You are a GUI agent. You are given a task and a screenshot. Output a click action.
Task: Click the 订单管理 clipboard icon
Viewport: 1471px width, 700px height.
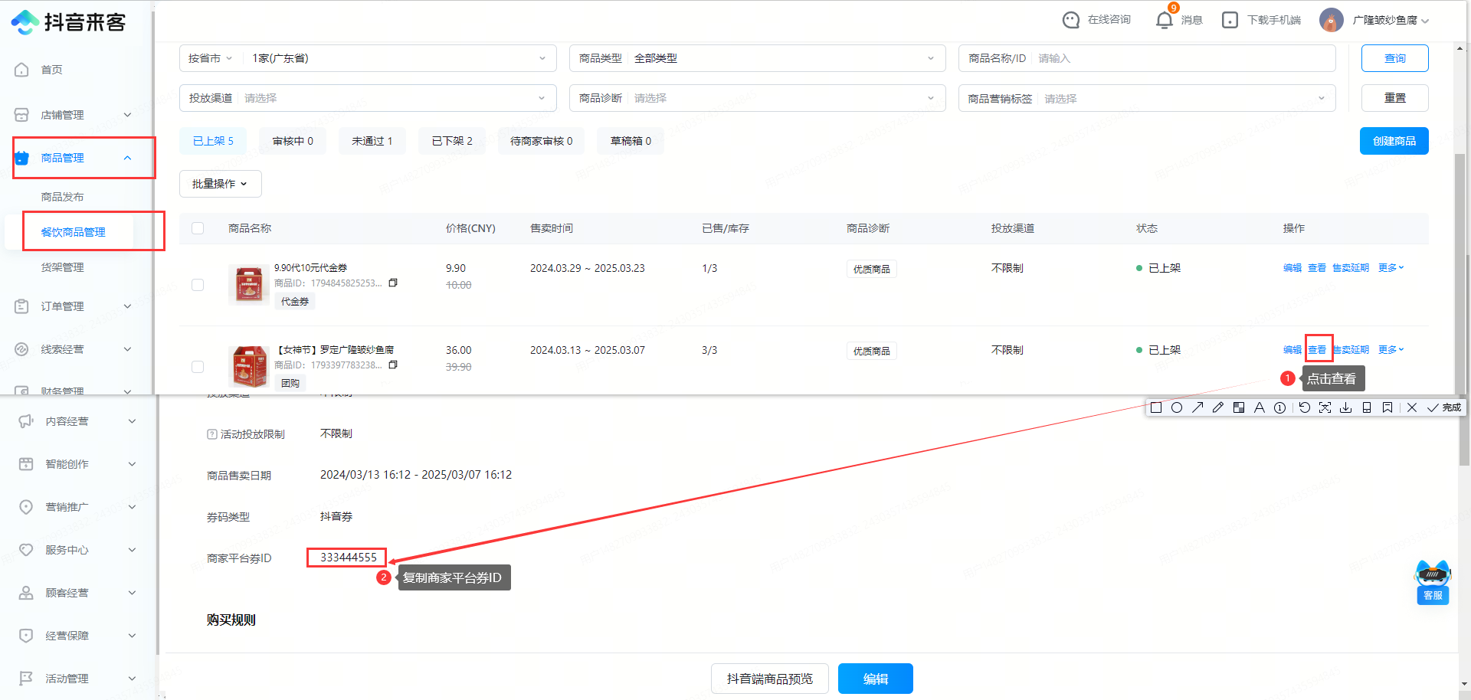[x=21, y=306]
